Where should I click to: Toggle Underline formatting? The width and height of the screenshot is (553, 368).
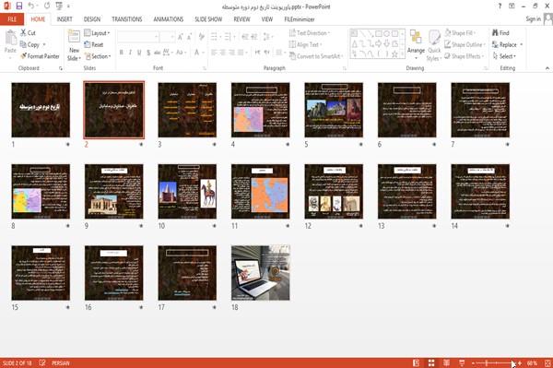click(139, 53)
